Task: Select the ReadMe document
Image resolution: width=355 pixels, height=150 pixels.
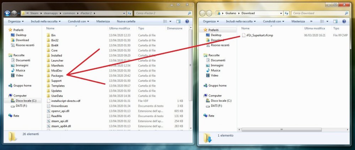Action: coord(56,116)
